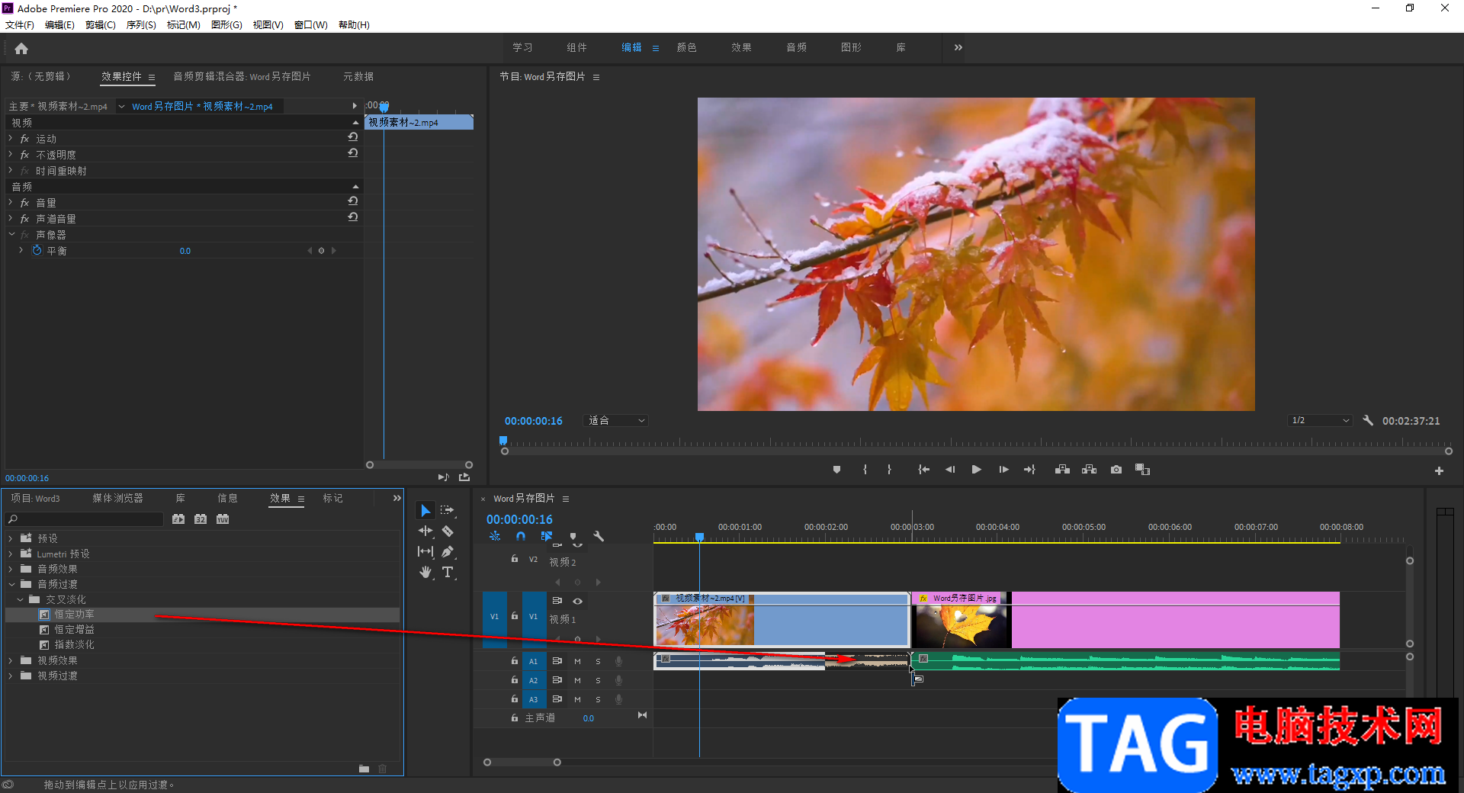
Task: Step back one frame
Action: [950, 470]
